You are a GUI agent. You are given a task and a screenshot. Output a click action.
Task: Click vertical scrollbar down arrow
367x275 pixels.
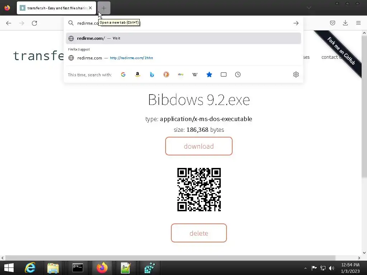[x=364, y=252]
